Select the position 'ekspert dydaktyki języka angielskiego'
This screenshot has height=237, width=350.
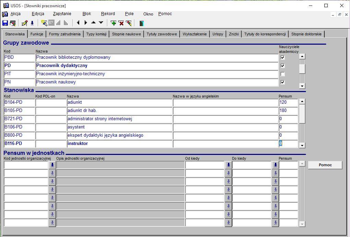[x=120, y=135]
